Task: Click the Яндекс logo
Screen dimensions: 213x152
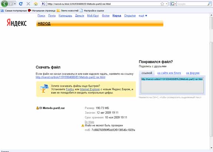Action: pos(17,23)
